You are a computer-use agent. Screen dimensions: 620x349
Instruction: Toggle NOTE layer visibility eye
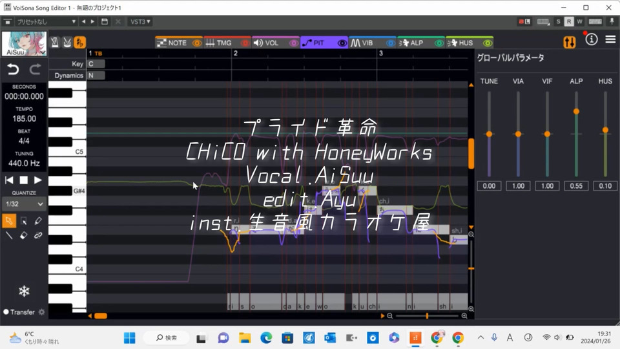pos(196,43)
